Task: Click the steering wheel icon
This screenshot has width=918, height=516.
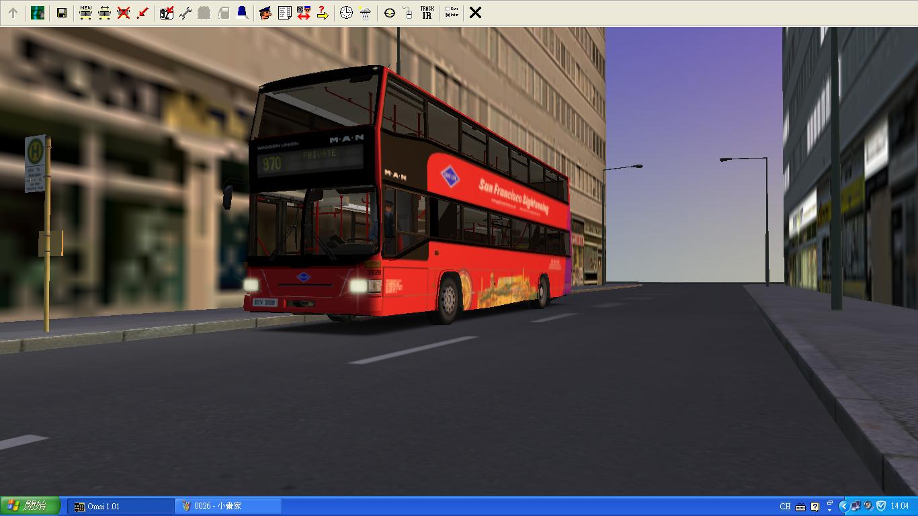Action: 389,13
